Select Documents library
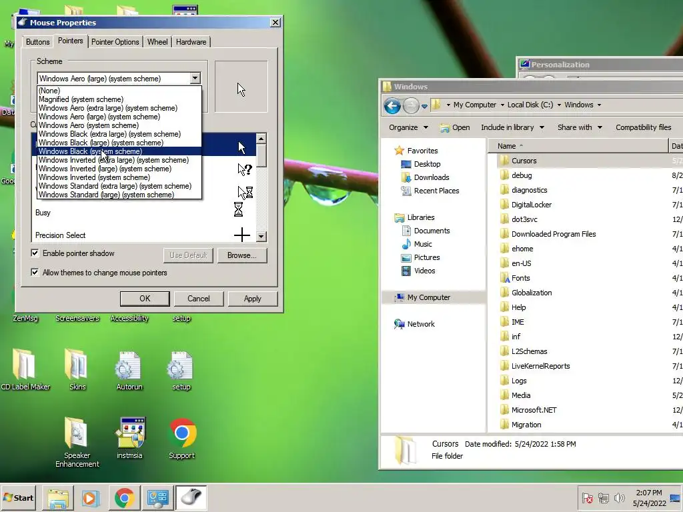The width and height of the screenshot is (683, 512). [x=432, y=231]
